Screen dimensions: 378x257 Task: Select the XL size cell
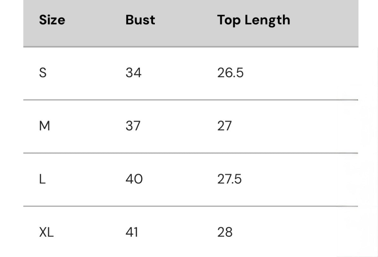[x=47, y=232]
